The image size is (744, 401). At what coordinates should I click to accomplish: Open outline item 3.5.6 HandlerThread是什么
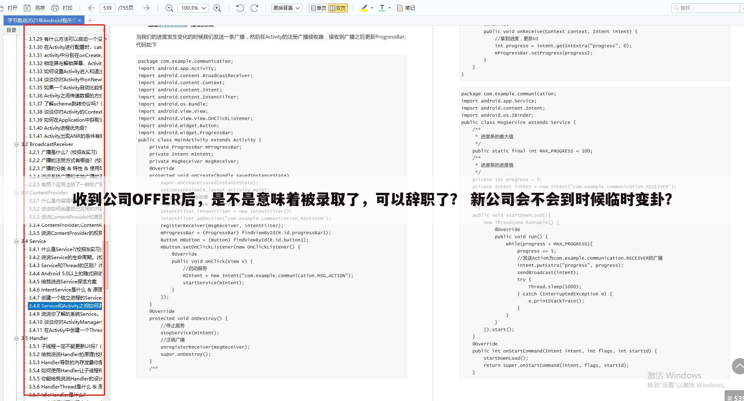(x=65, y=387)
